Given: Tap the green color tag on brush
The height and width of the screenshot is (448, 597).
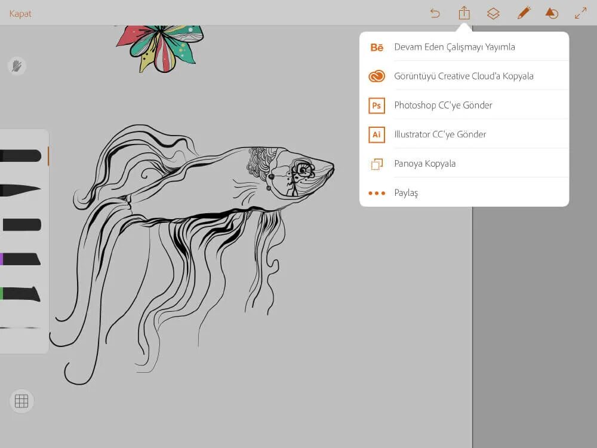Looking at the screenshot, I should [x=2, y=294].
